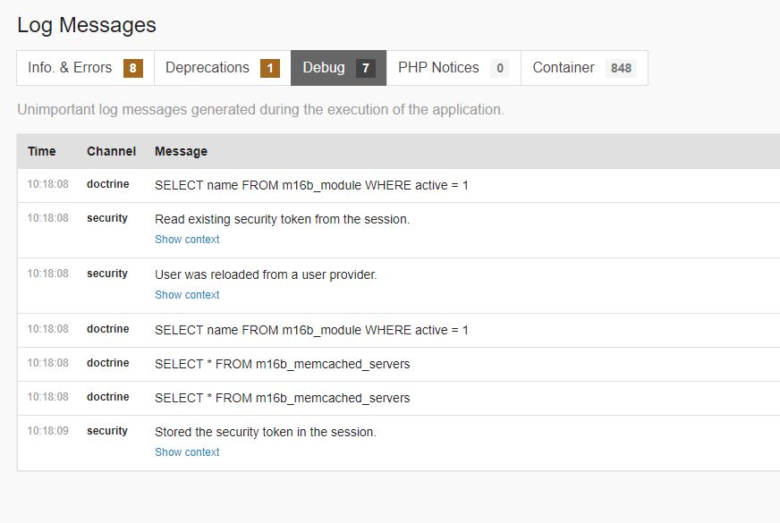Switch to the Deprecations tab
Viewport: 780px width, 523px height.
coord(208,68)
